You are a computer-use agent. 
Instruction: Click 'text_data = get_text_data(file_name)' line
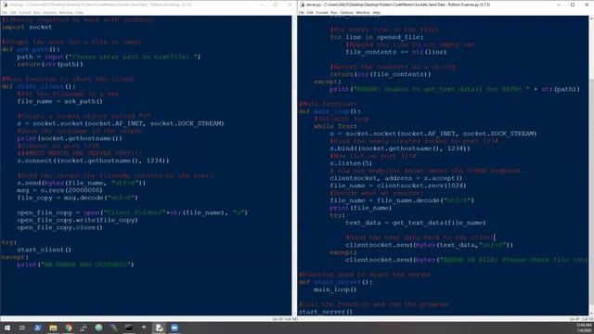pyautogui.click(x=416, y=223)
